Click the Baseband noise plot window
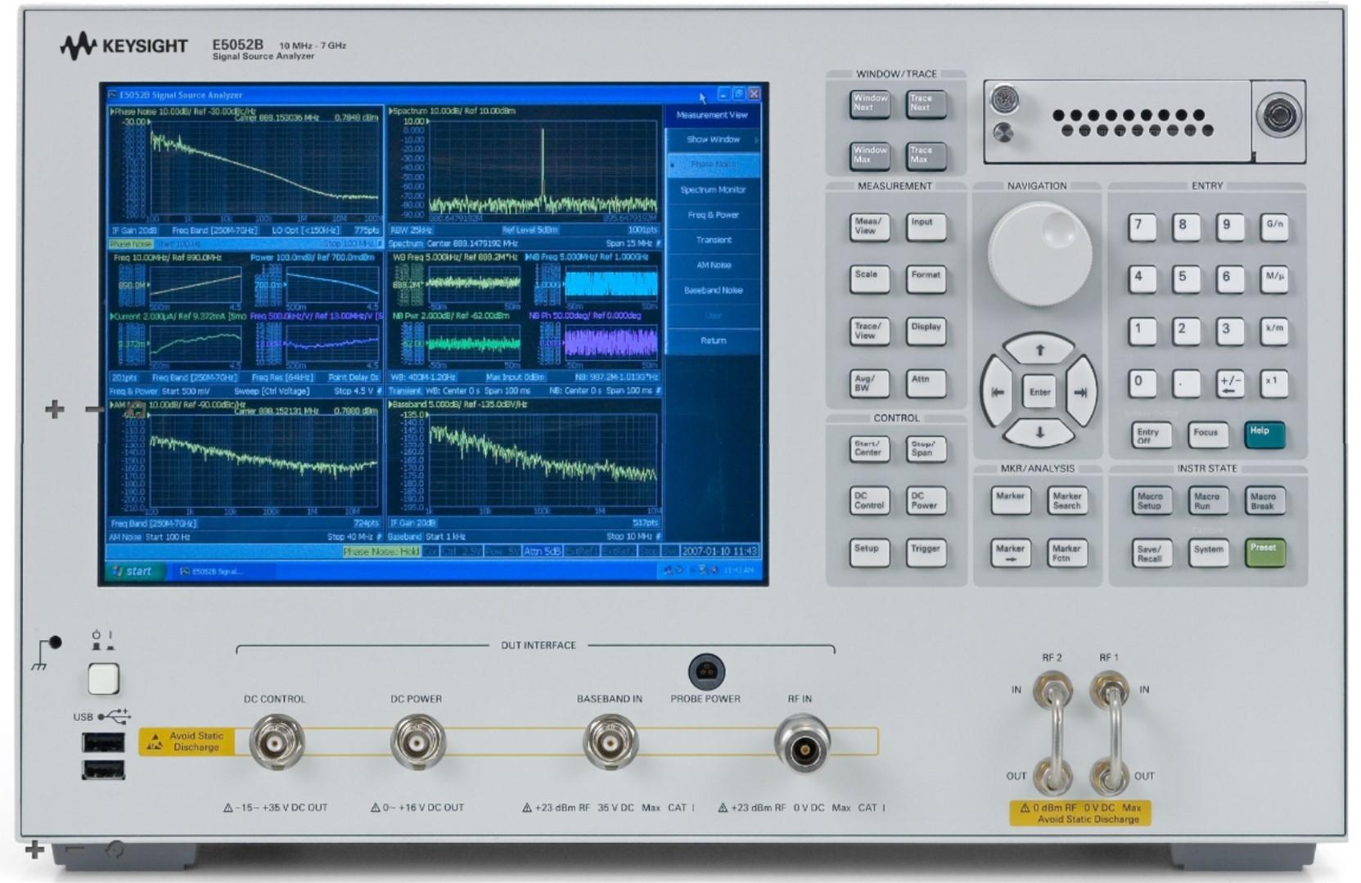Screen dimensions: 1361x883 (x=524, y=471)
